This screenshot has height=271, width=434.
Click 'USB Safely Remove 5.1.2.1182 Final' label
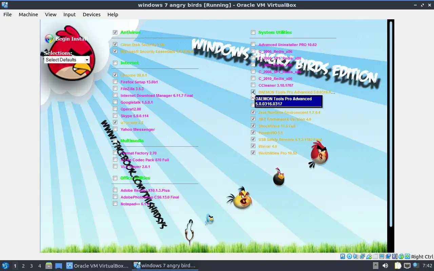click(x=290, y=140)
